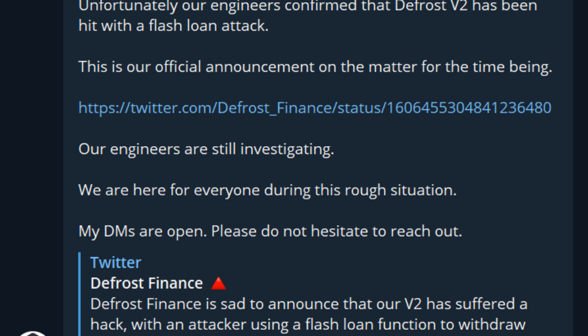Click the blue "Twitter" preview site name
Screen dimensions: 588x336
(115, 262)
